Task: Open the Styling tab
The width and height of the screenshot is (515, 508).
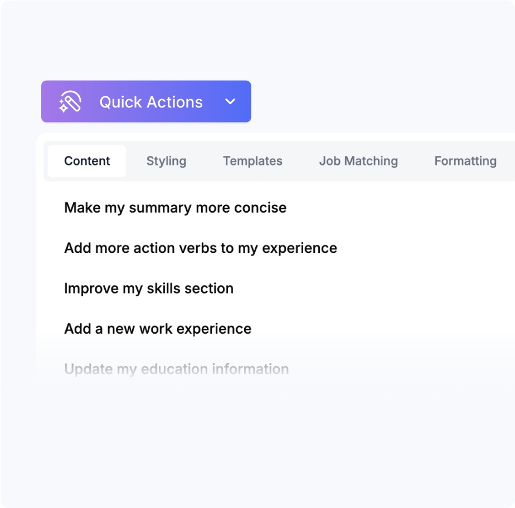Action: pyautogui.click(x=166, y=161)
